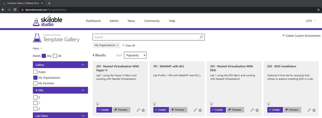Uncheck the My Organizations filter checkbox

pyautogui.click(x=35, y=78)
